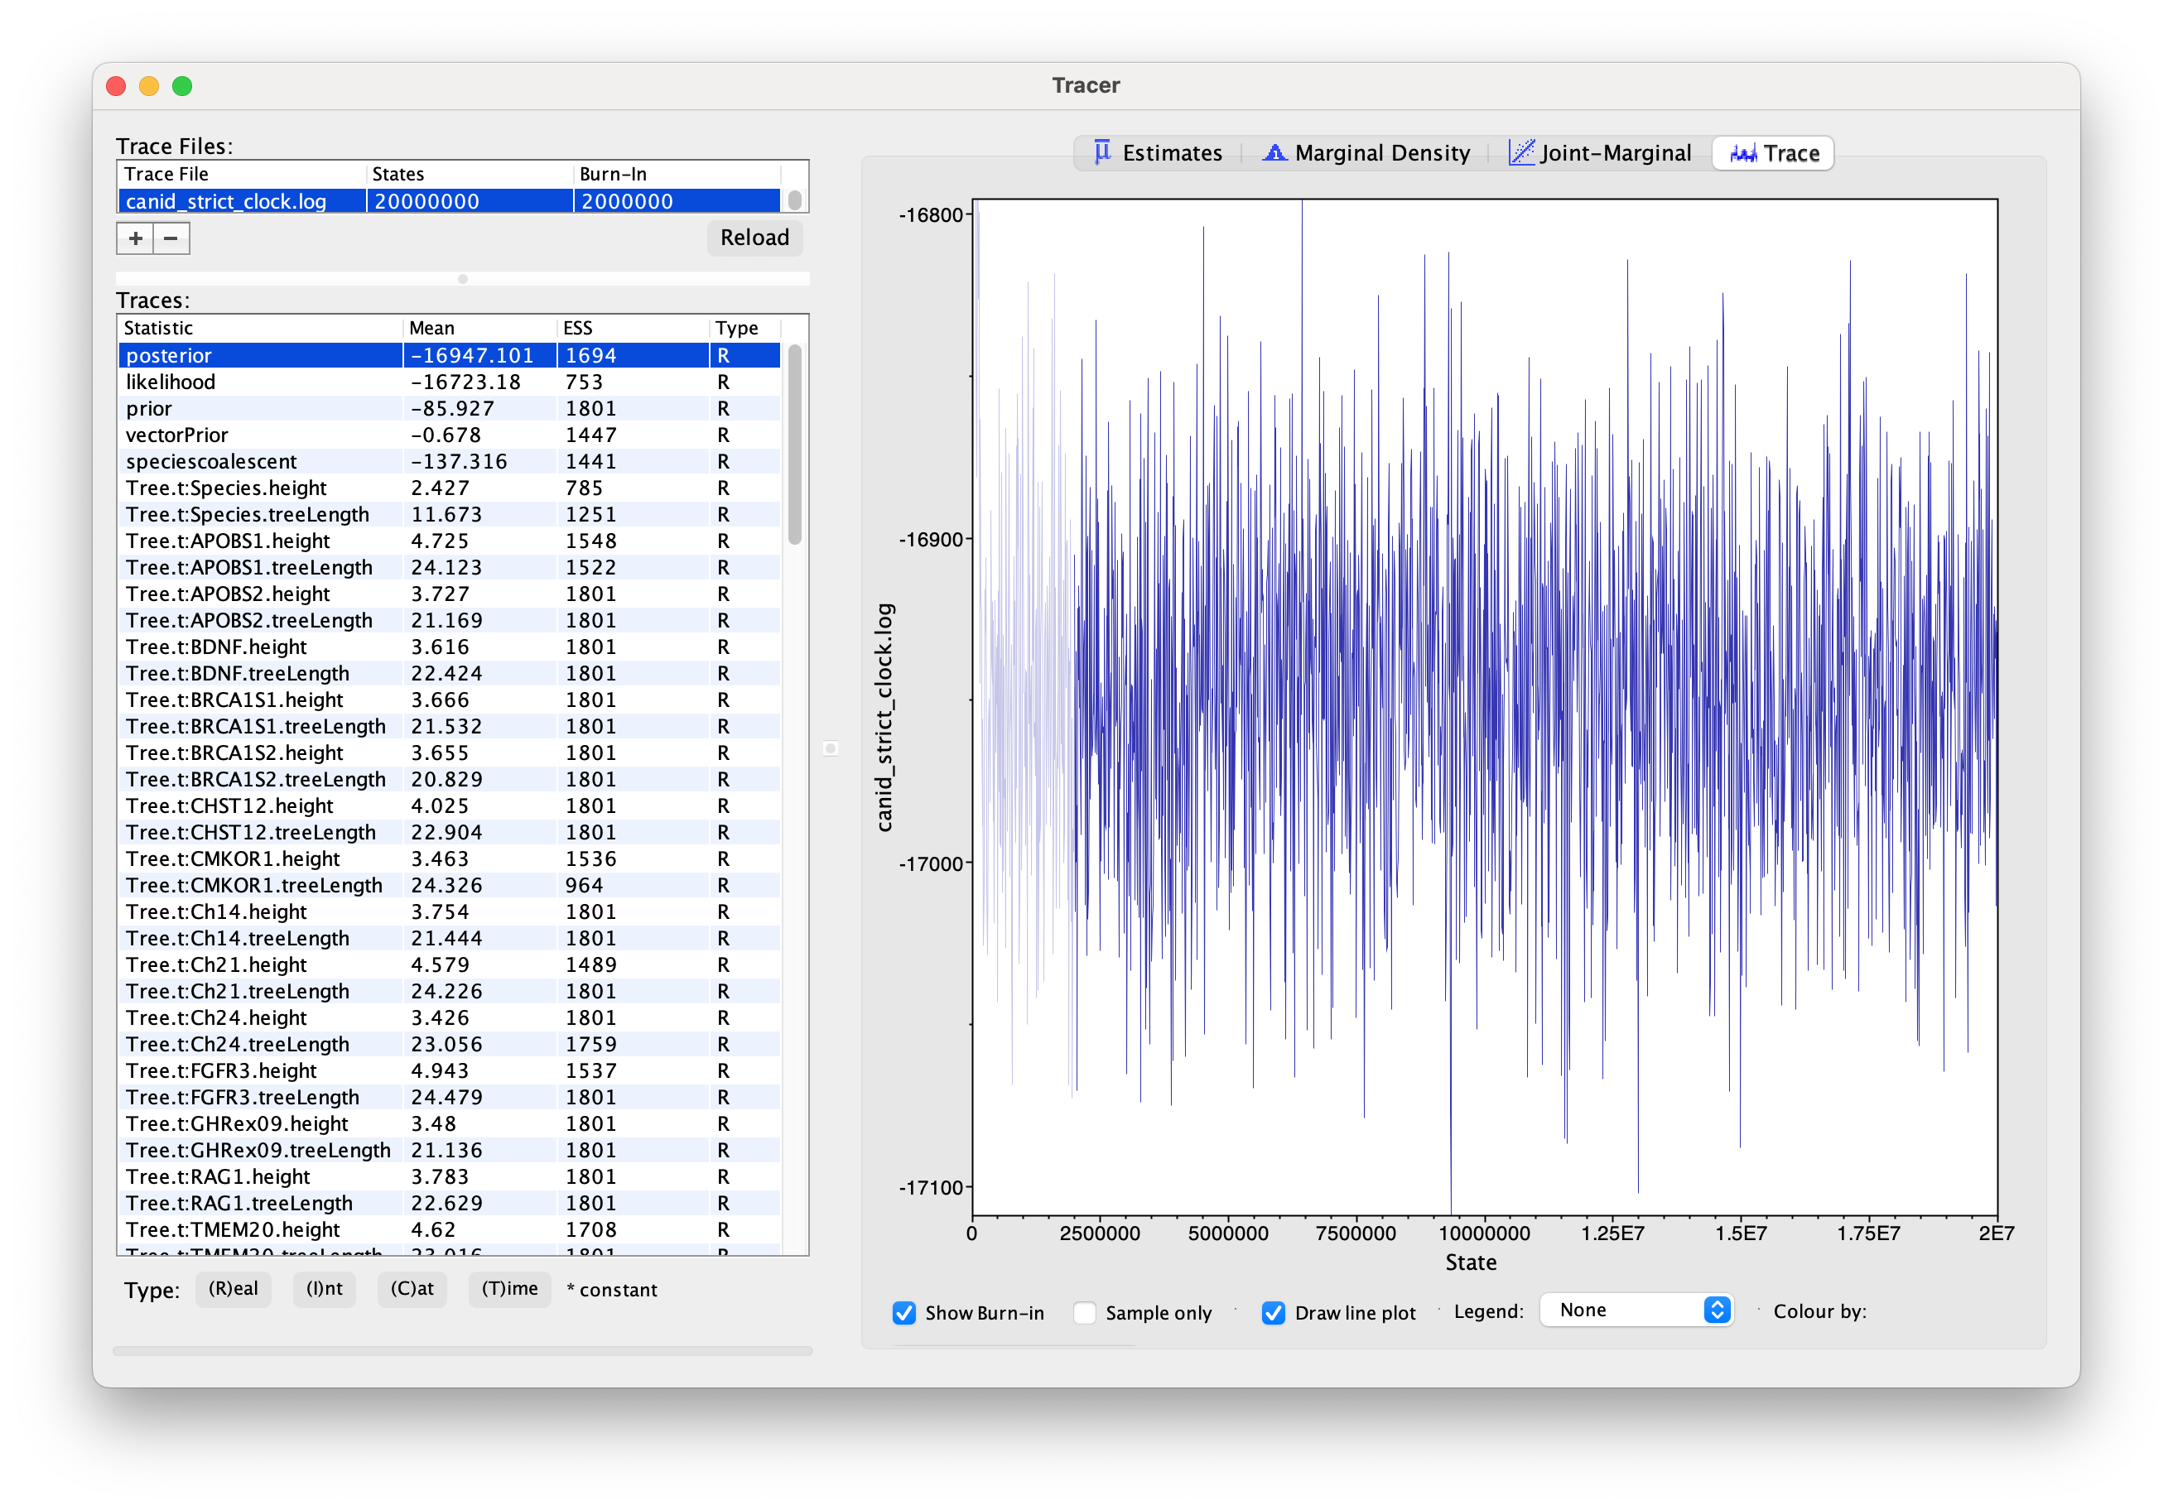Remove trace file with minus button
The width and height of the screenshot is (2173, 1510).
(171, 238)
